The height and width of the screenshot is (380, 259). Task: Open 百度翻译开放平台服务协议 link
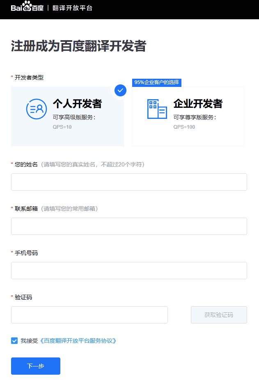[x=78, y=341]
